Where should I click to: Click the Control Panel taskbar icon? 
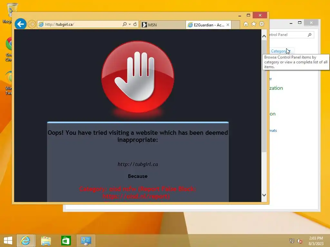pos(86,241)
